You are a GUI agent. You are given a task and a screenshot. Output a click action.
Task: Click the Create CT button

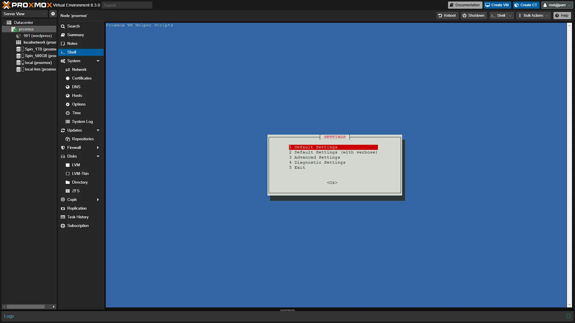(x=526, y=5)
